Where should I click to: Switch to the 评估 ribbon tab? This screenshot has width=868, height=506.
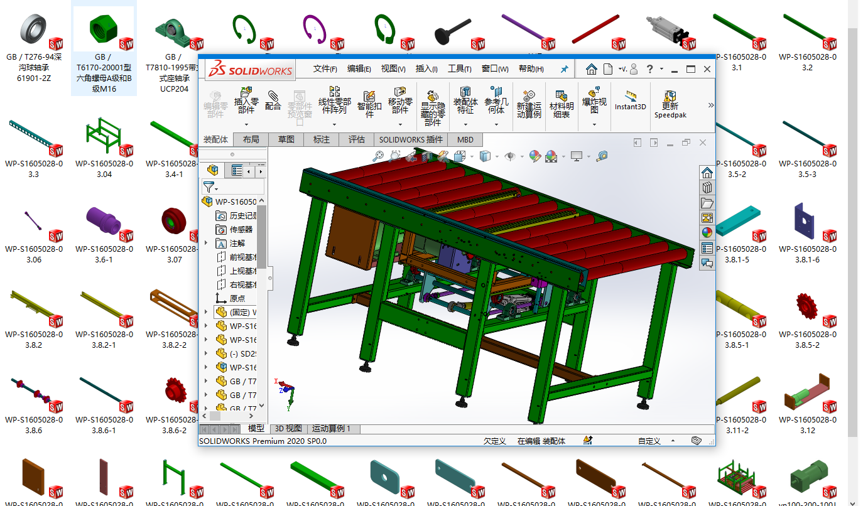(356, 139)
